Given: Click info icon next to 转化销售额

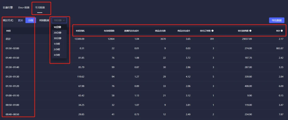Looking at the screenshot, I should click(x=250, y=31).
